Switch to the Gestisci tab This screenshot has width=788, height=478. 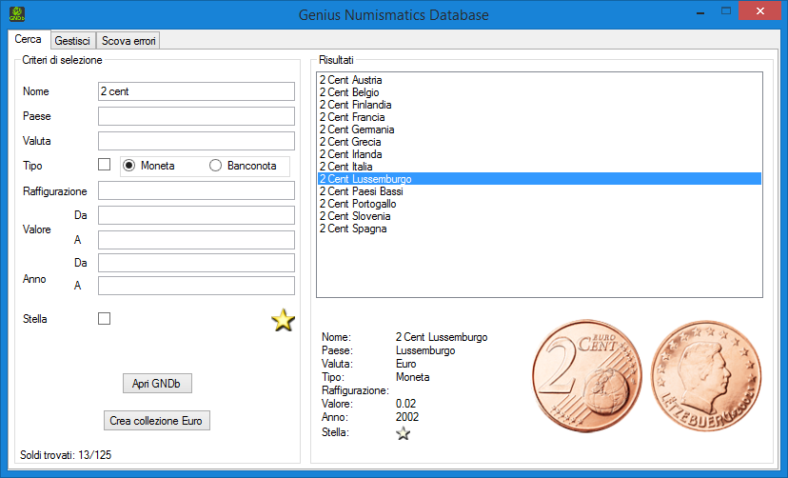pyautogui.click(x=72, y=41)
